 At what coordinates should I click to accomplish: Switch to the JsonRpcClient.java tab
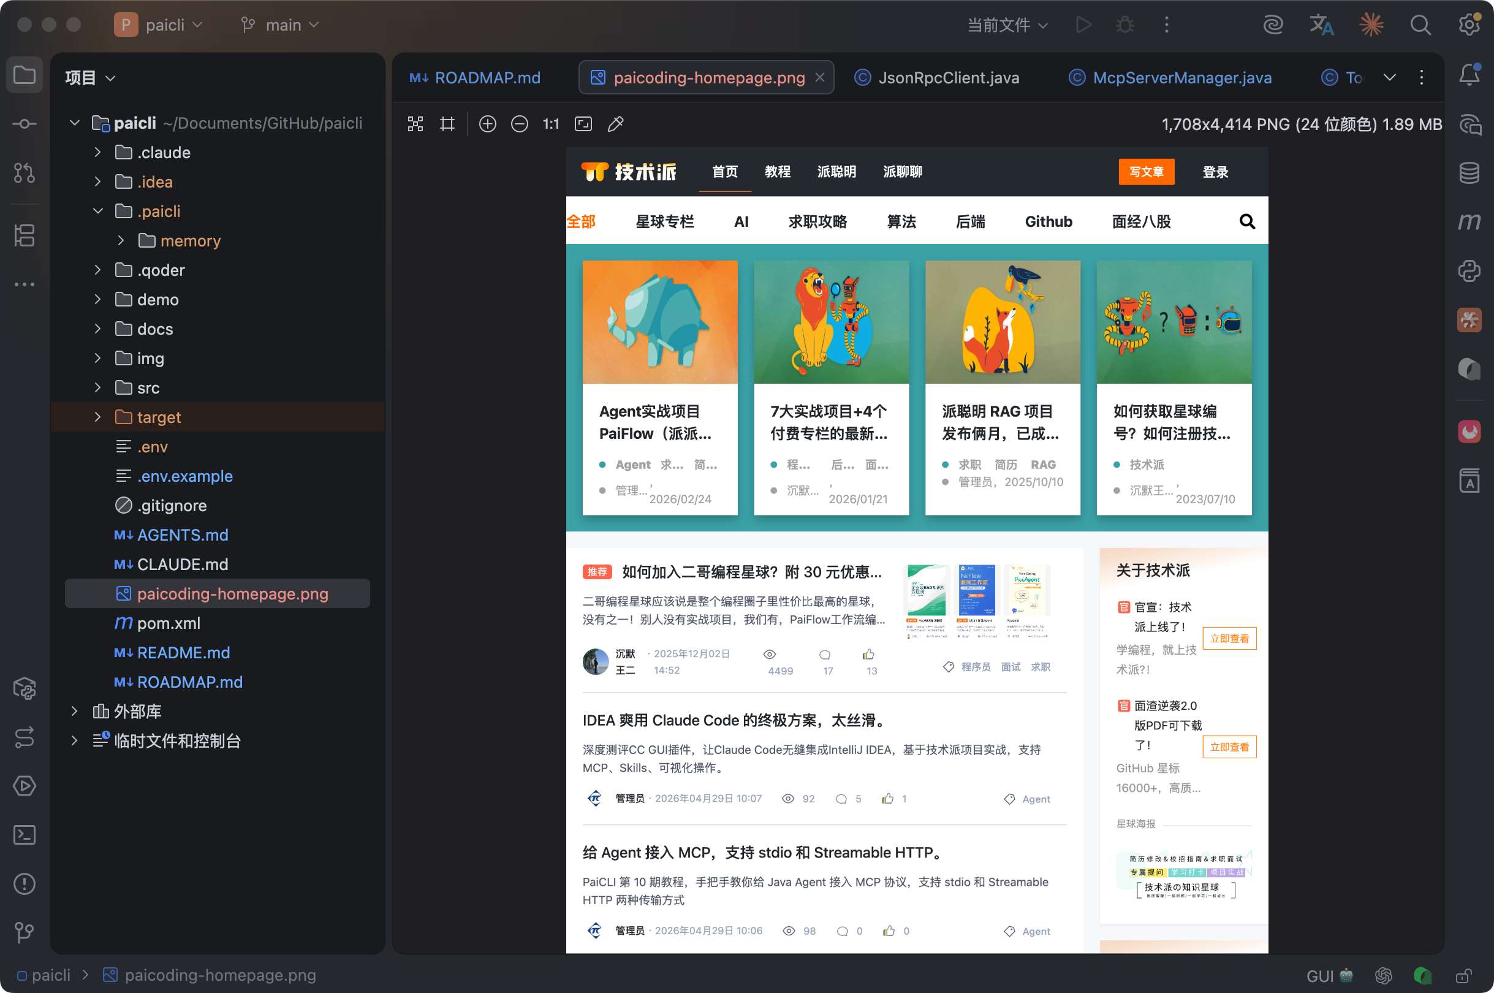(x=938, y=77)
